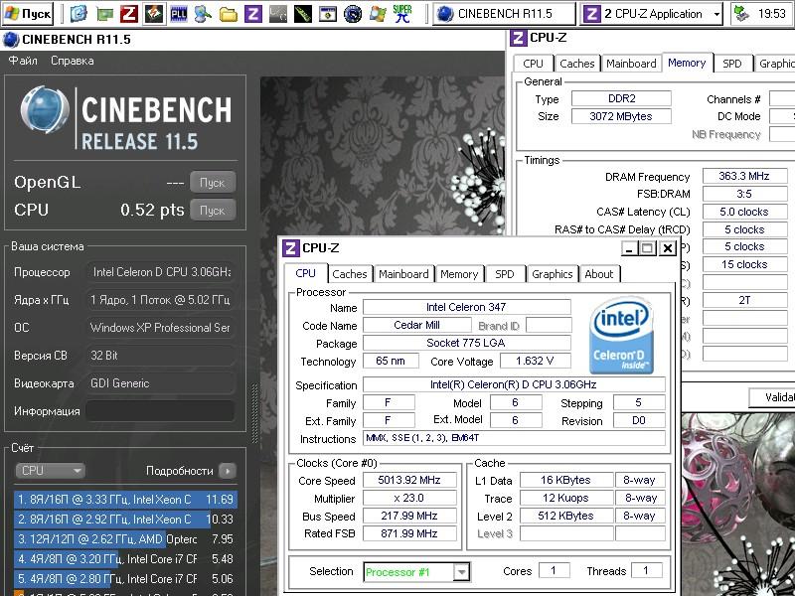Click the system tray network icon

point(741,14)
